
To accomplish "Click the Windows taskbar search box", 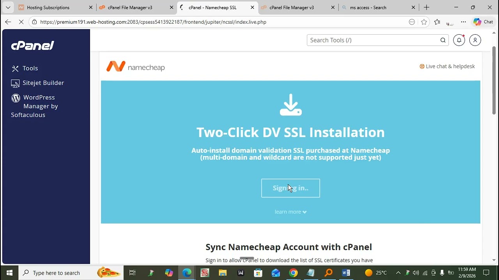I will pos(71,273).
